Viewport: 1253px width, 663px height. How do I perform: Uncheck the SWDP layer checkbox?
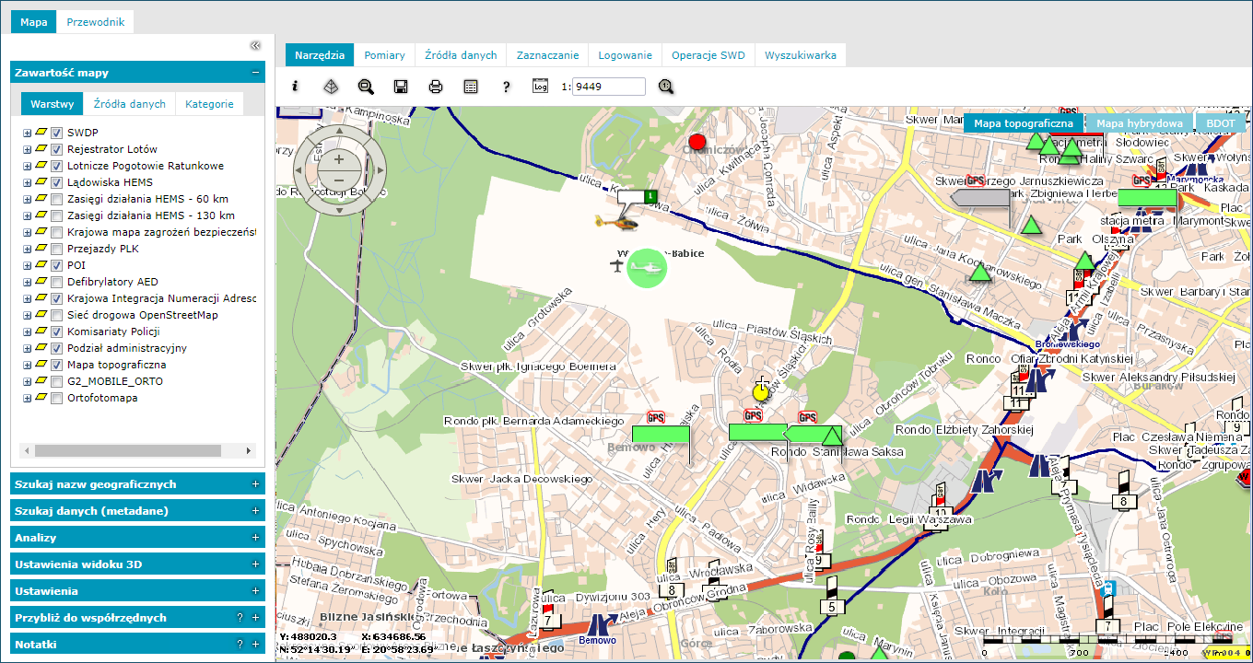[x=57, y=133]
